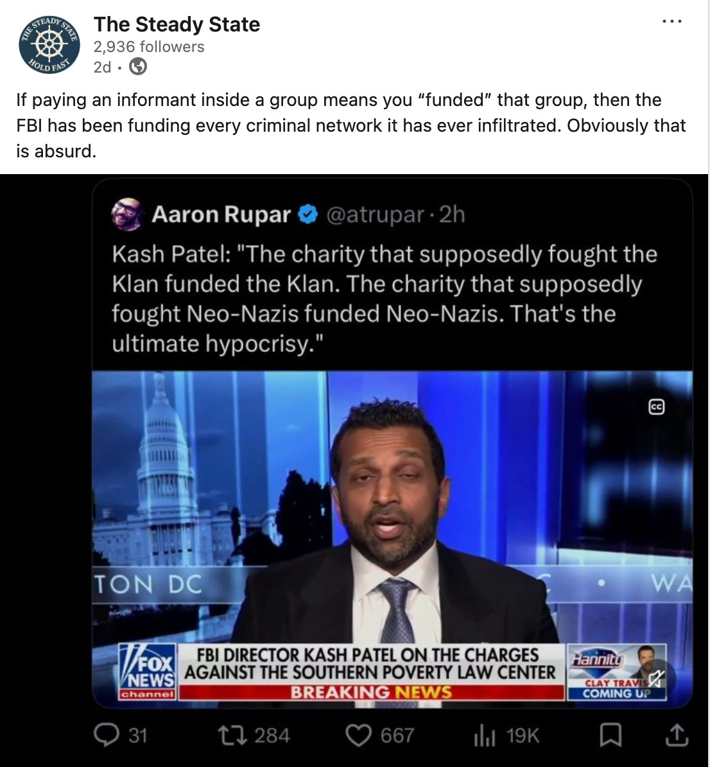Click the post caption about paying informants

click(x=351, y=125)
